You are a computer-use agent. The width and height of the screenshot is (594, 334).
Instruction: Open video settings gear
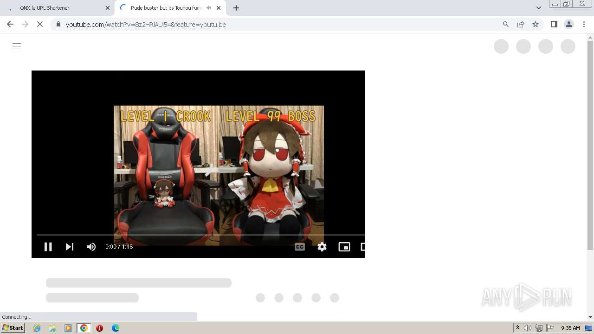pyautogui.click(x=322, y=247)
